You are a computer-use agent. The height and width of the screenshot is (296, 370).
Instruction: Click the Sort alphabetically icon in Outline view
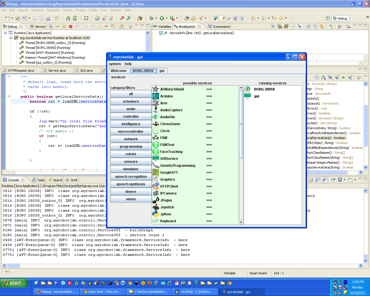323,77
